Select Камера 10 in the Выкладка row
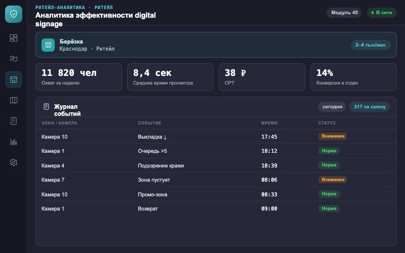This screenshot has width=405, height=253. pyautogui.click(x=55, y=137)
